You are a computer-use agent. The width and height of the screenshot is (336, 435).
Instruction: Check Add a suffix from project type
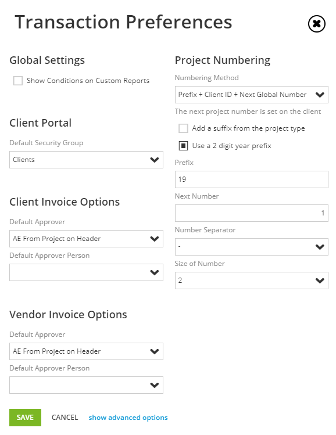[183, 128]
